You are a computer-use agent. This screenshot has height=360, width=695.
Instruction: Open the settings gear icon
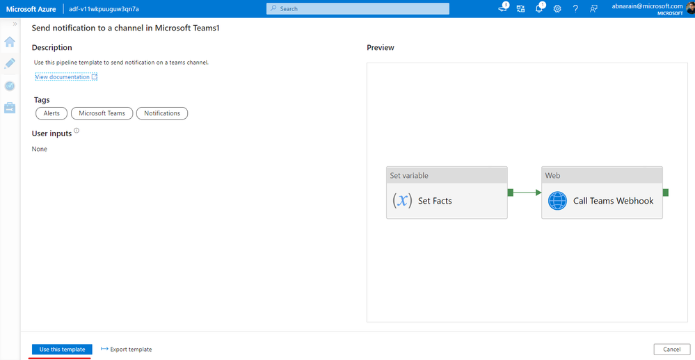[557, 9]
